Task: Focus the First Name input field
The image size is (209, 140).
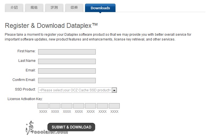Action: click(67, 52)
